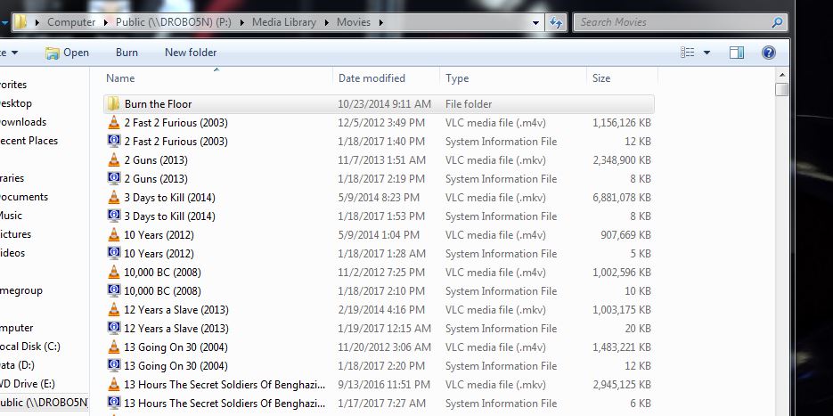Toggle the preview pane icon
Viewport: 833px width, 416px height.
pyautogui.click(x=736, y=52)
